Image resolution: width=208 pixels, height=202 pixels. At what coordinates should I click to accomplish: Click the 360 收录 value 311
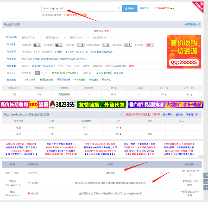click(x=117, y=128)
